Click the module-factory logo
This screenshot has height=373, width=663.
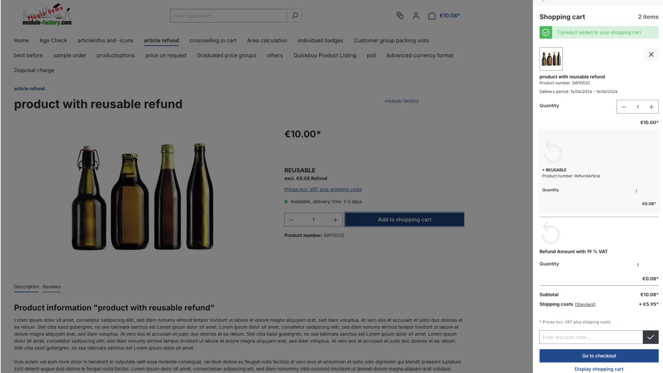tap(46, 14)
